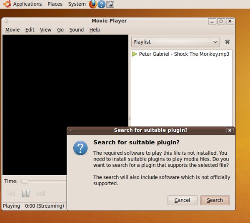Click the bold Search for suitable plugin? heading
The width and height of the screenshot is (250, 223).
pyautogui.click(x=137, y=142)
